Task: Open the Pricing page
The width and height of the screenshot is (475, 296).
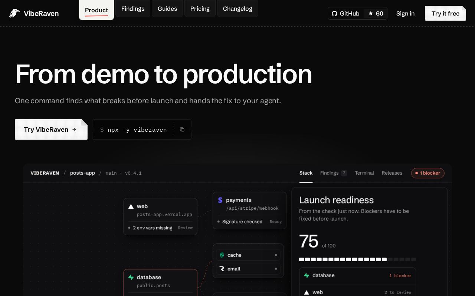Action: tap(200, 9)
